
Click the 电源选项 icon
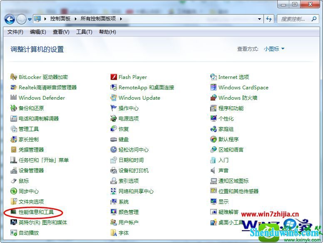pyautogui.click(x=114, y=118)
